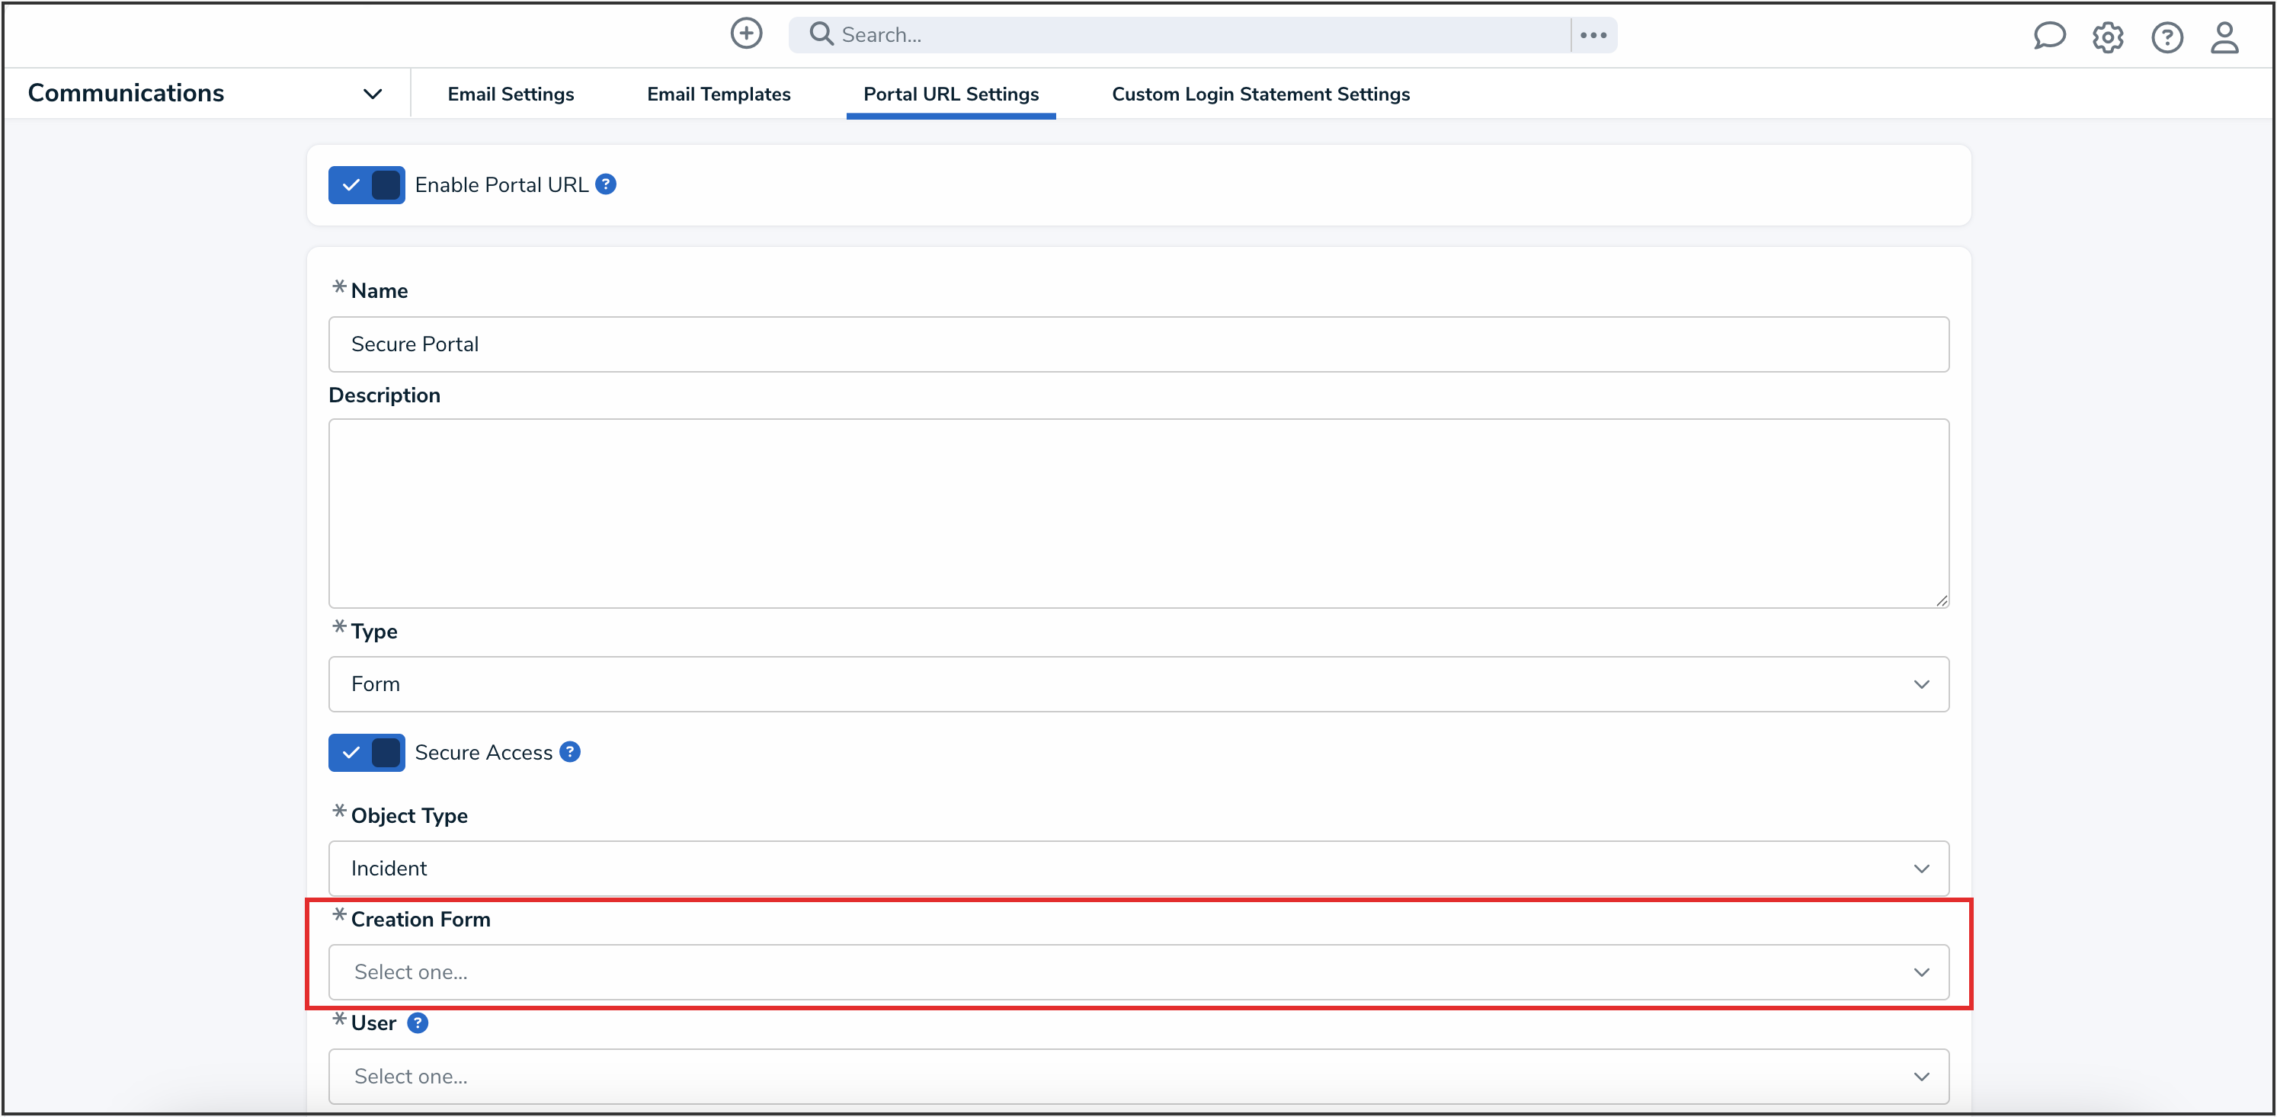Go to Email Templates tab

pyautogui.click(x=718, y=94)
